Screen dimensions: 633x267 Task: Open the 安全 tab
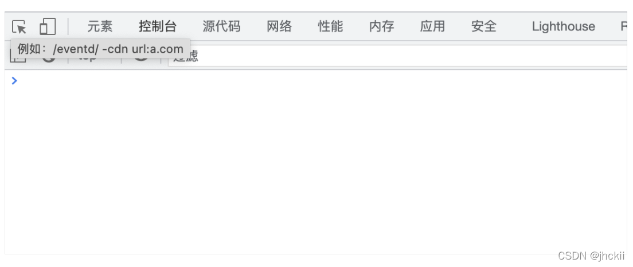tap(483, 26)
